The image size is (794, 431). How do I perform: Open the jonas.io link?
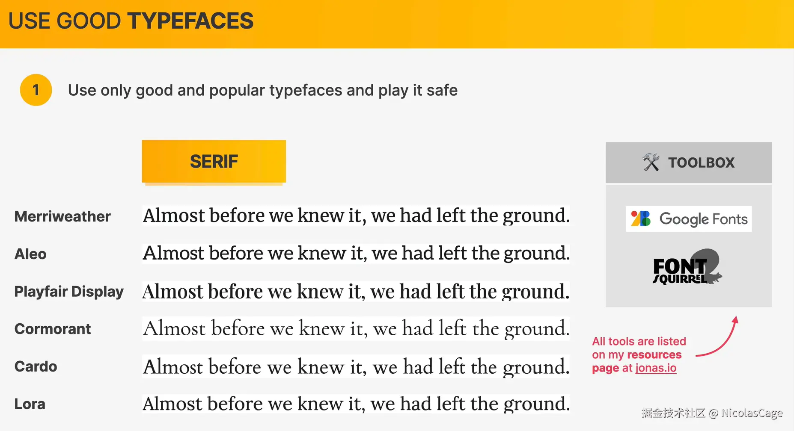pyautogui.click(x=655, y=368)
